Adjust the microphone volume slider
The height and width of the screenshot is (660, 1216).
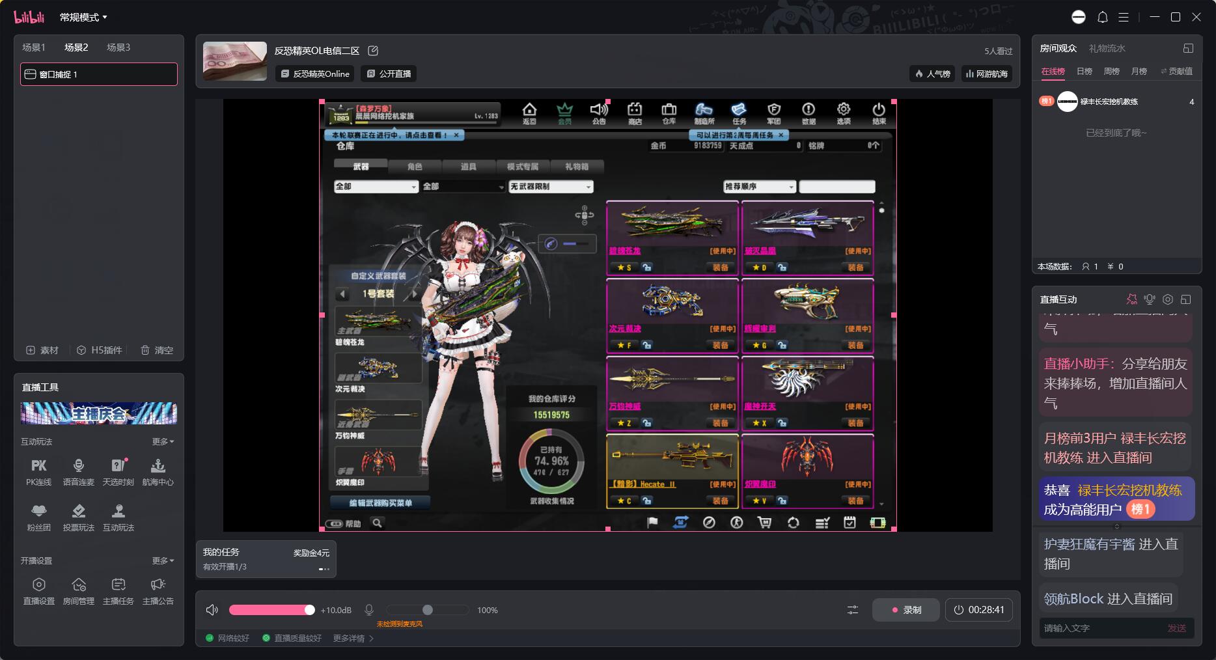pyautogui.click(x=428, y=610)
